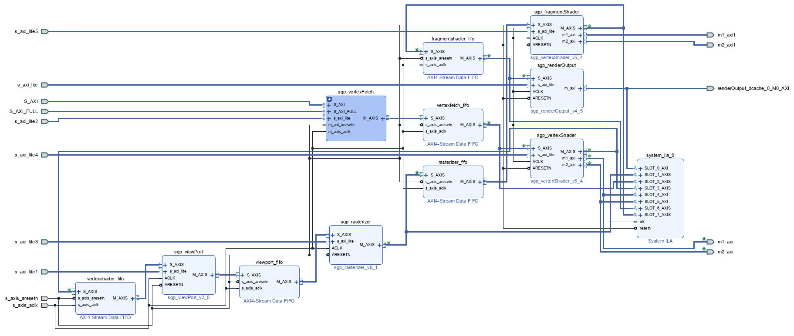Expand S_AXI interface pin on sgp_vertexFetch

(329, 105)
